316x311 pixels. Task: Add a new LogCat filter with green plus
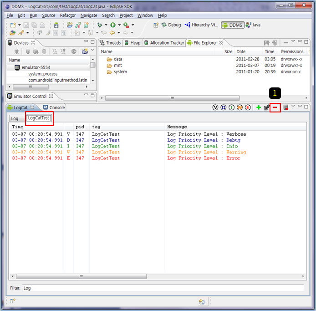click(259, 107)
